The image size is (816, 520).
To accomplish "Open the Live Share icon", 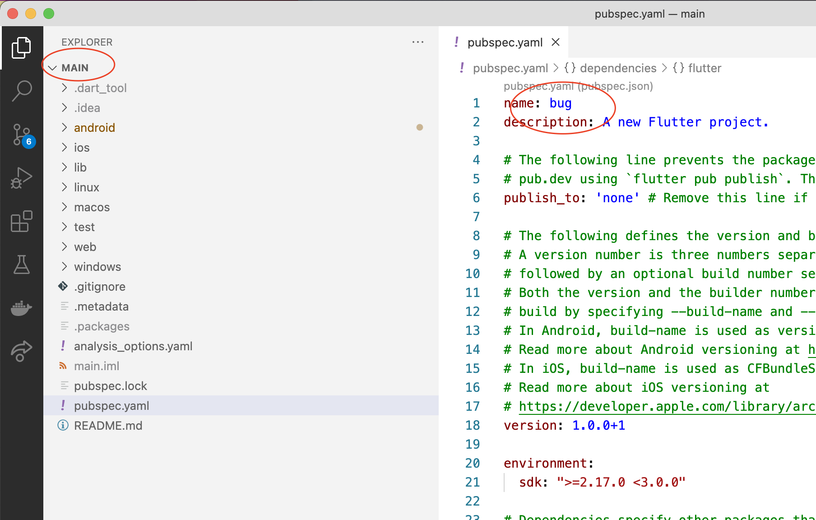I will pos(21,351).
